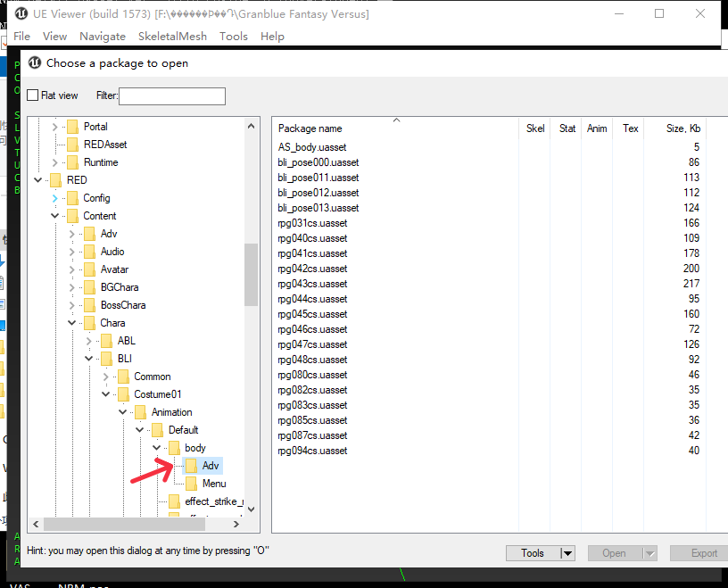Select bli_pose000.uasset package
728x588 pixels.
coord(318,162)
